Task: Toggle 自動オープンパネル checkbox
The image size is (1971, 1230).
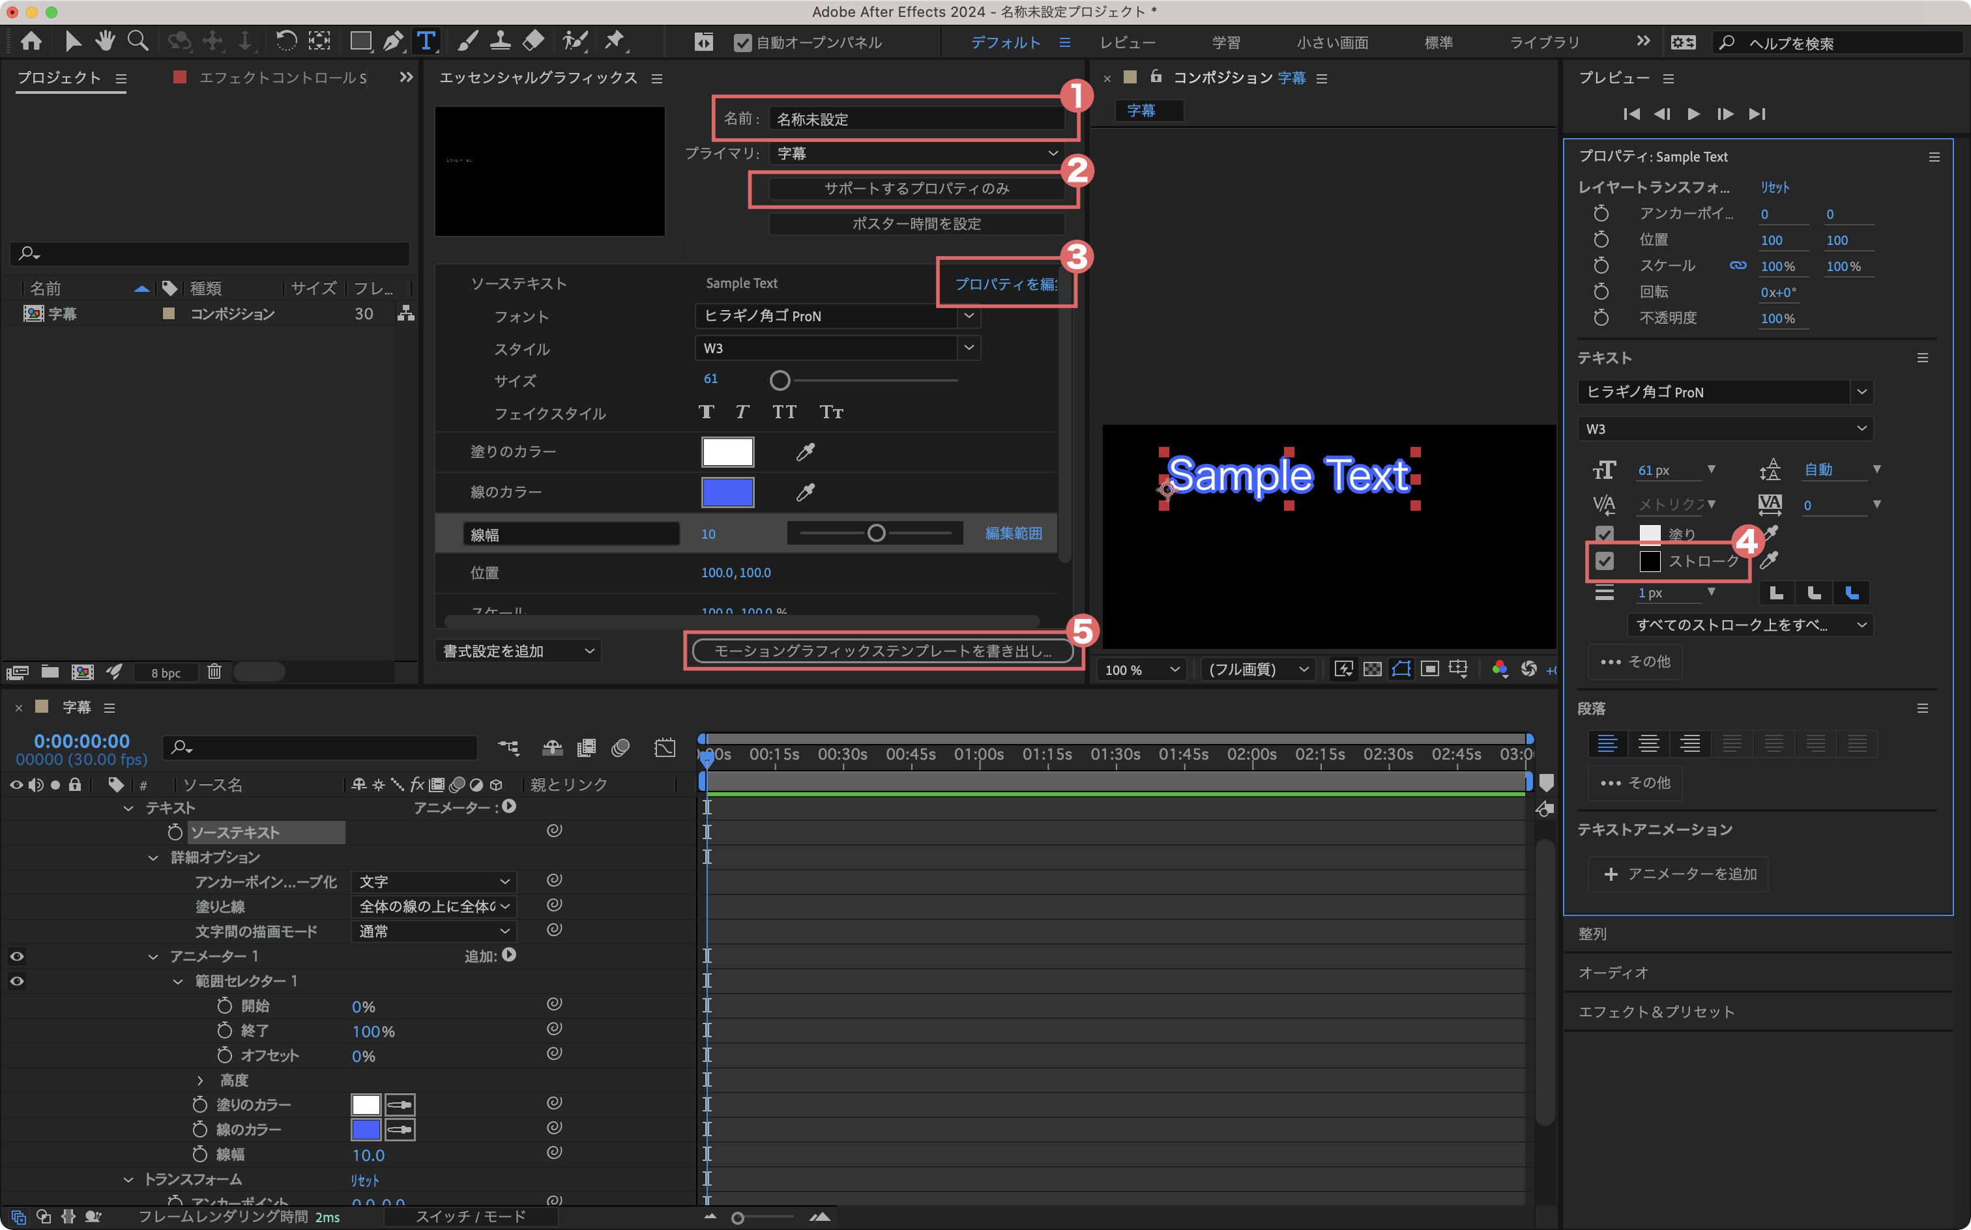Action: (742, 42)
